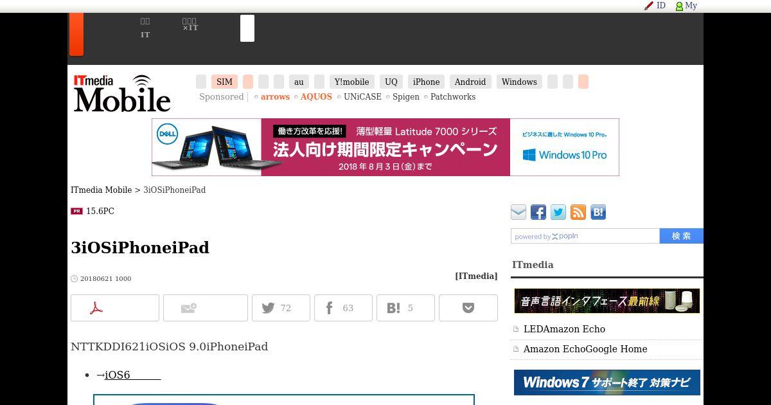Click the email notification button

206,308
